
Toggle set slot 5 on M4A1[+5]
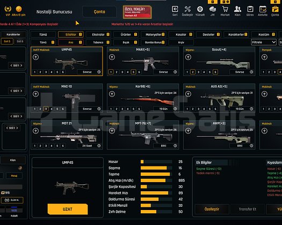pos(133,72)
